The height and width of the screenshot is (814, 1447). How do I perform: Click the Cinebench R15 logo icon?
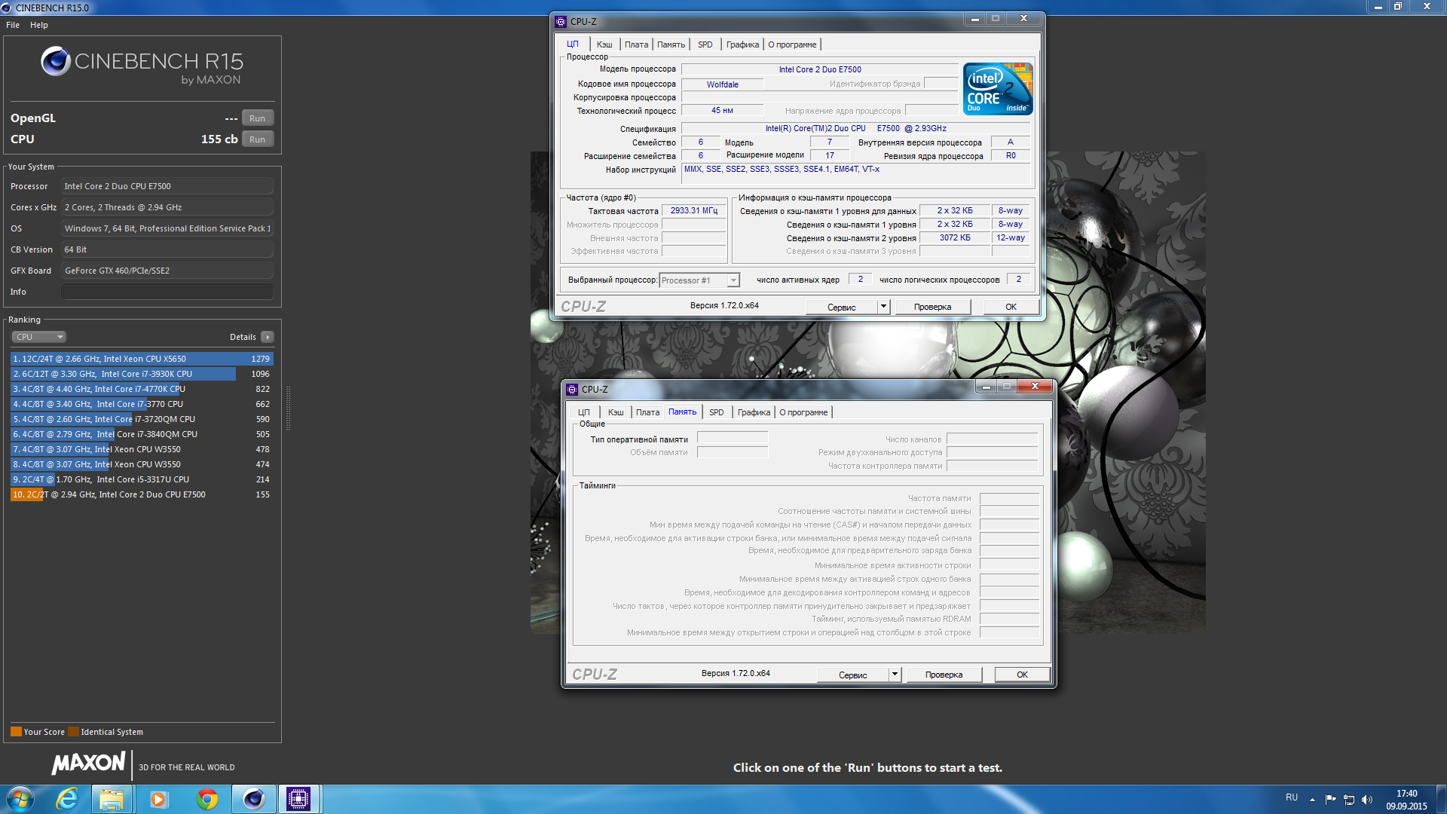coord(56,61)
